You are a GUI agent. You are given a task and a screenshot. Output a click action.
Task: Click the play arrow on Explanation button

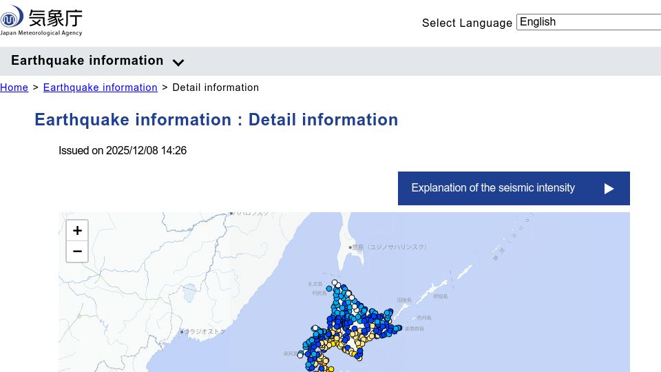(x=608, y=189)
